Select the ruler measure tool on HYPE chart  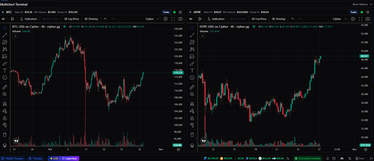click(x=192, y=87)
